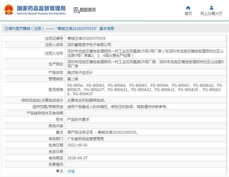Image resolution: width=229 pixels, height=177 pixels.
Task: Click the 有效期至 label
Action: pos(56,158)
